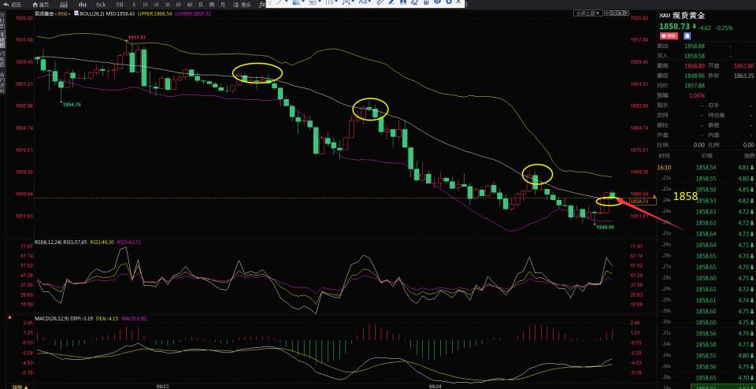The image size is (756, 389).
Task: Open the fx indicator formula button
Action: tap(262, 5)
